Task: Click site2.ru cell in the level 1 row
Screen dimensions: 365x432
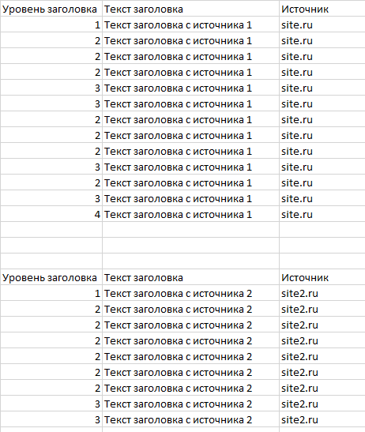Action: pyautogui.click(x=322, y=294)
